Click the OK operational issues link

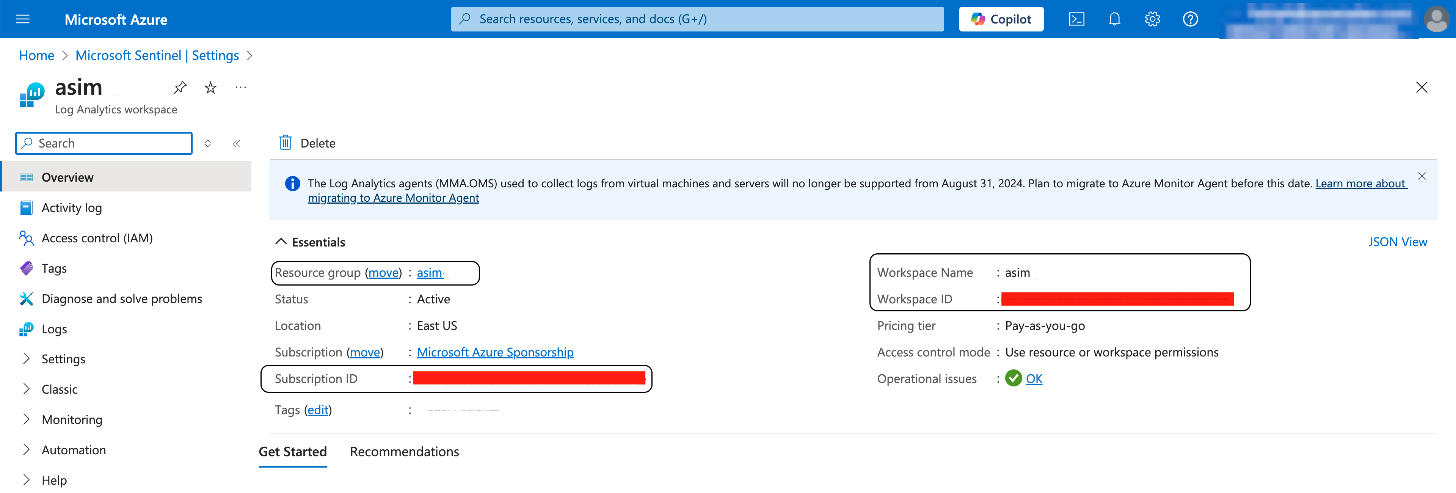(x=1034, y=379)
